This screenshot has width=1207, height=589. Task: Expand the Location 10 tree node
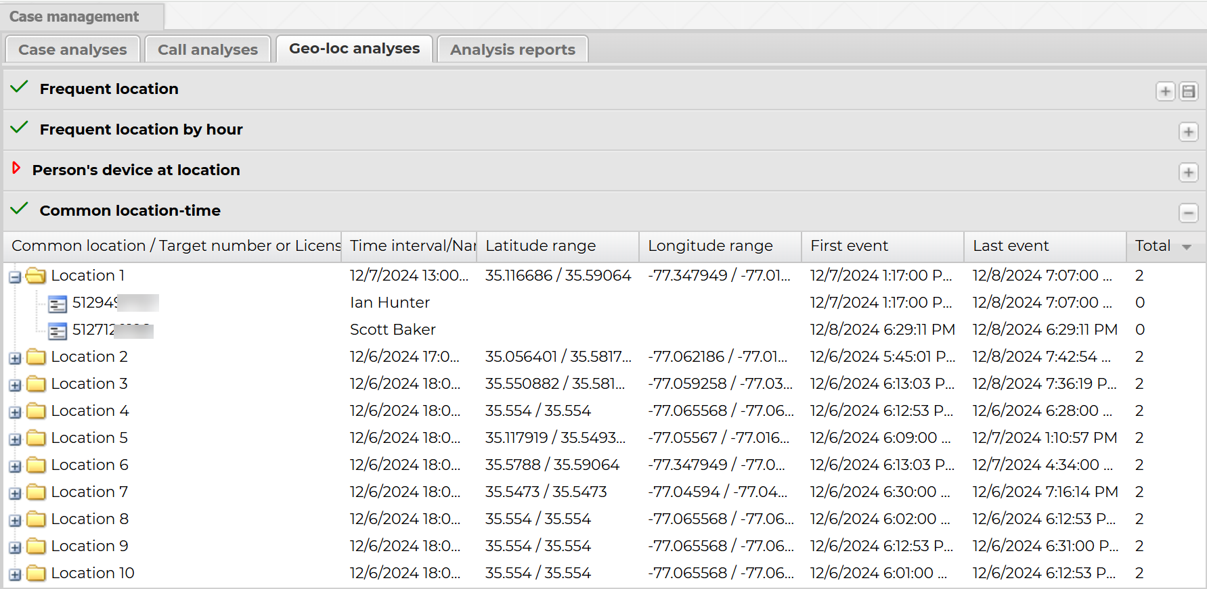[15, 575]
